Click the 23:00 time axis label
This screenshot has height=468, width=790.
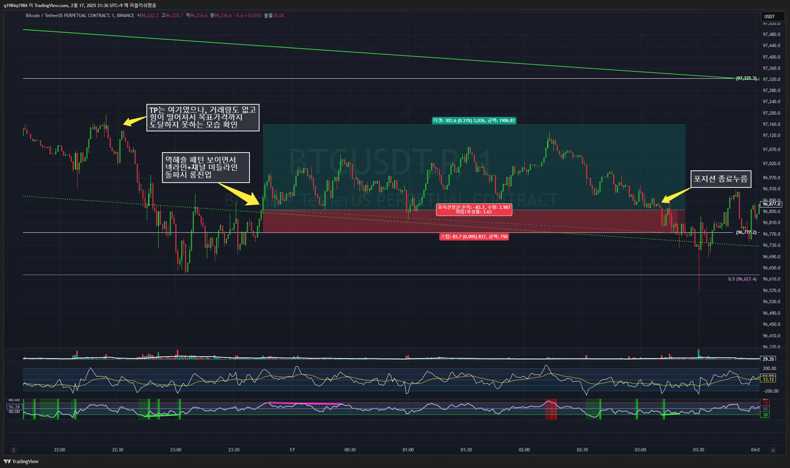click(x=176, y=450)
